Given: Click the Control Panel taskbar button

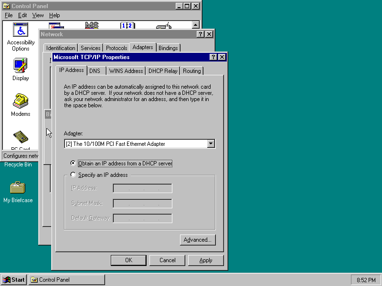Looking at the screenshot, I should click(x=67, y=280).
